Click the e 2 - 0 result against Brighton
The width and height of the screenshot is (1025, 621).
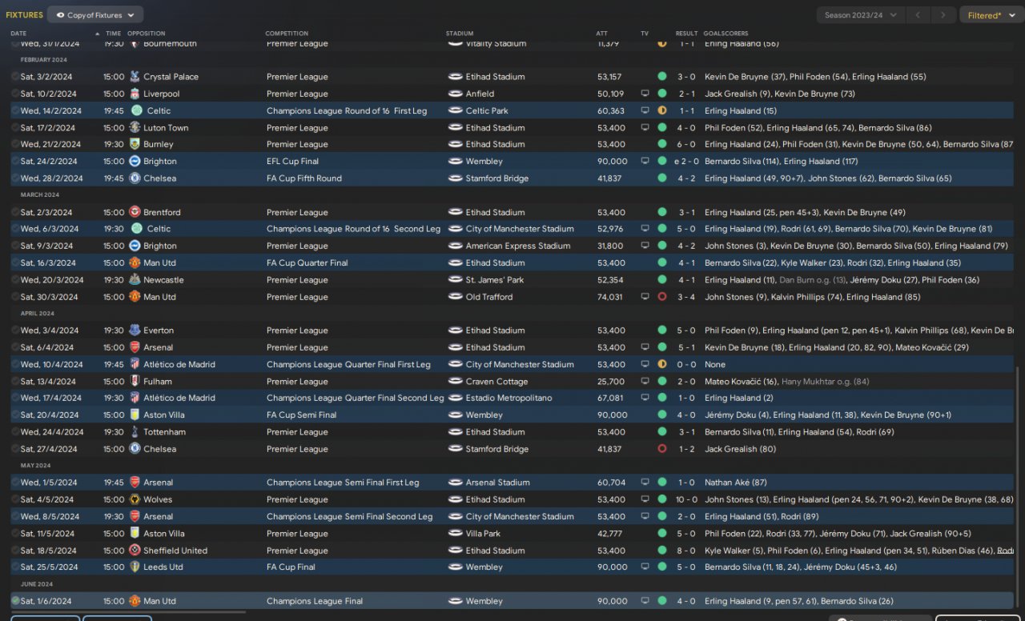[685, 161]
